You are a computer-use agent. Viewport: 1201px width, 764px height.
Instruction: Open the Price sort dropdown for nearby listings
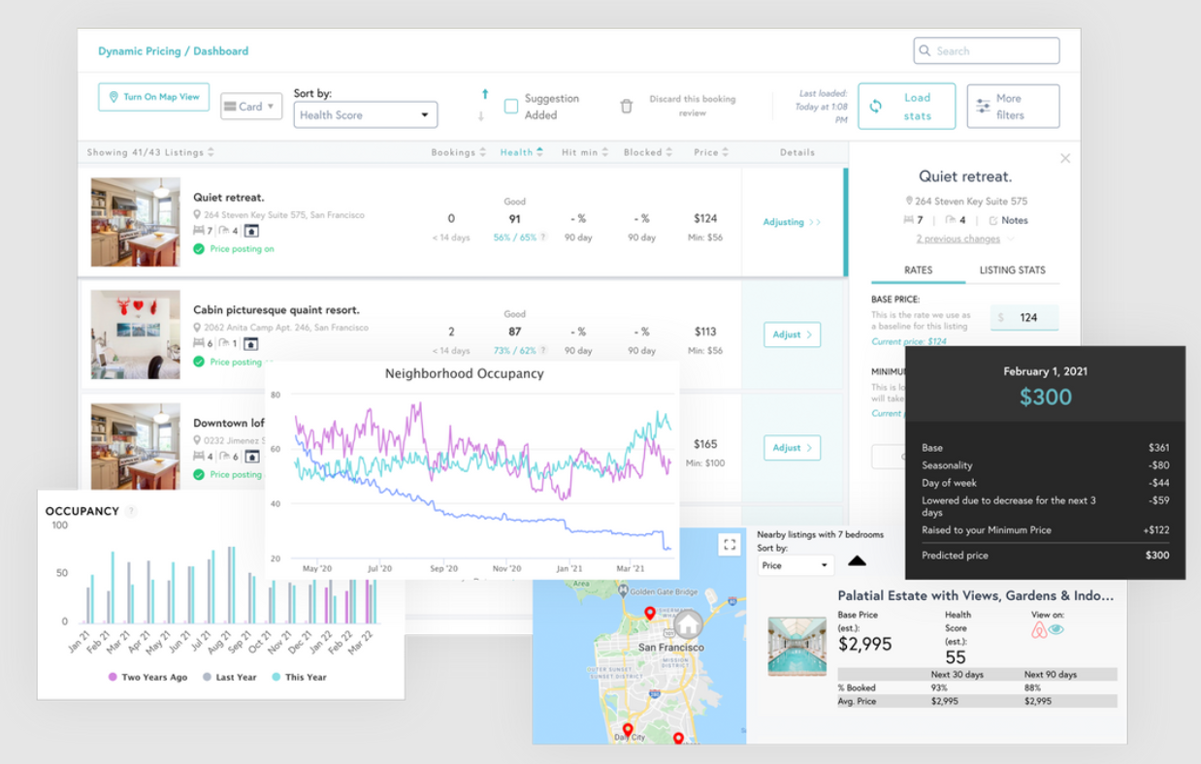[795, 565]
